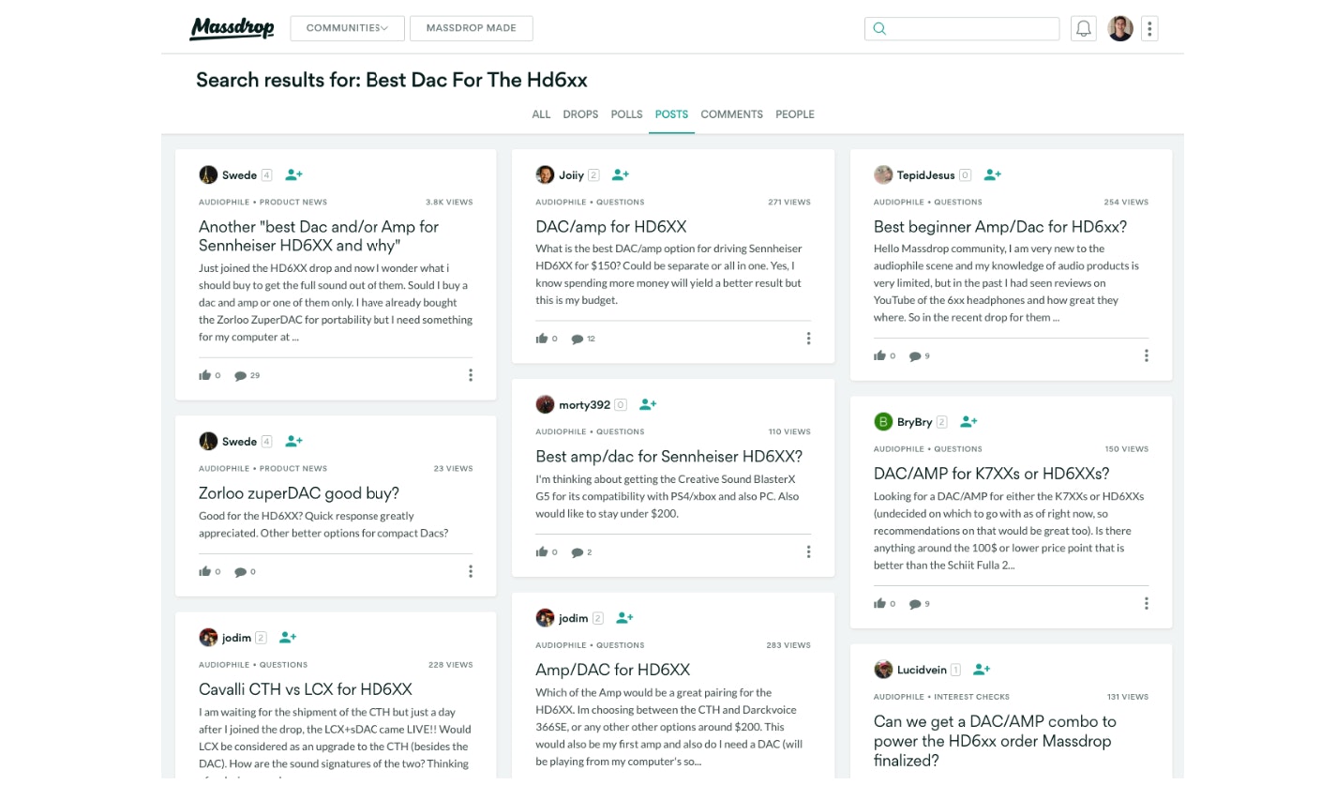View comments on TepidJesus's beginner Amp/Dac post
This screenshot has height=785, width=1336.
click(x=915, y=356)
